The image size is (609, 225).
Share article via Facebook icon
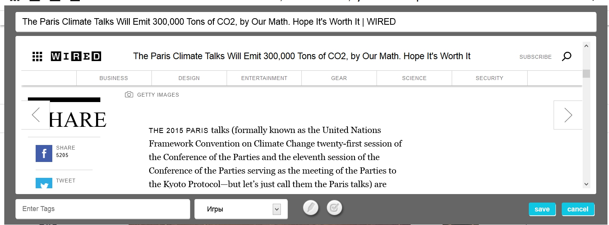(x=44, y=153)
